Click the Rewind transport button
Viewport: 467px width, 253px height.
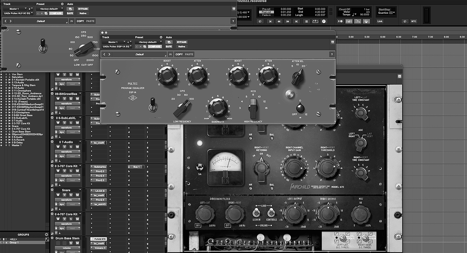tap(279, 21)
